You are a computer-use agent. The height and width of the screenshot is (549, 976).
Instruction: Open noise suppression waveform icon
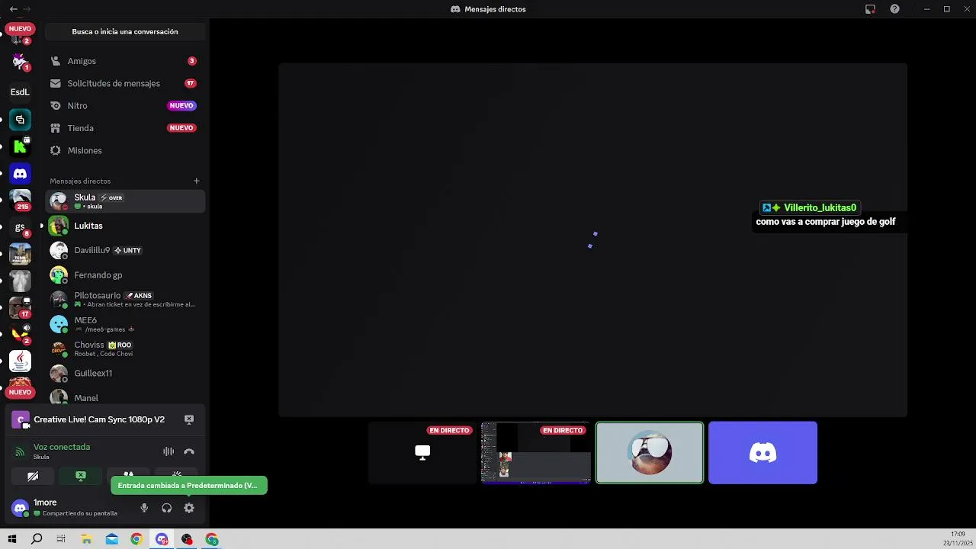pos(169,451)
